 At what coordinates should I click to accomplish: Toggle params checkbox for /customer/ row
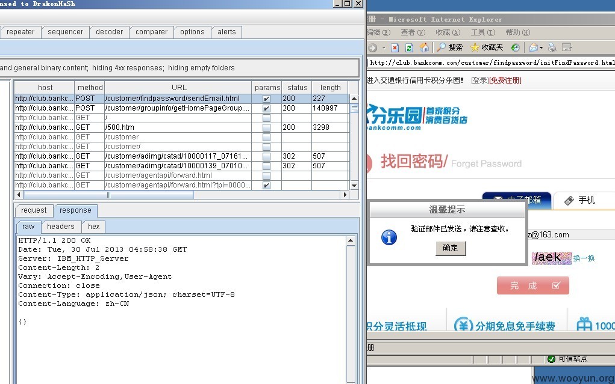(266, 147)
